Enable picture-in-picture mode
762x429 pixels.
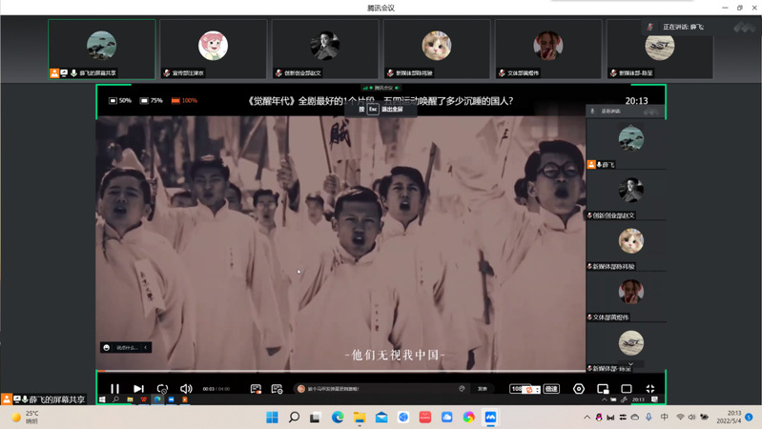[603, 389]
